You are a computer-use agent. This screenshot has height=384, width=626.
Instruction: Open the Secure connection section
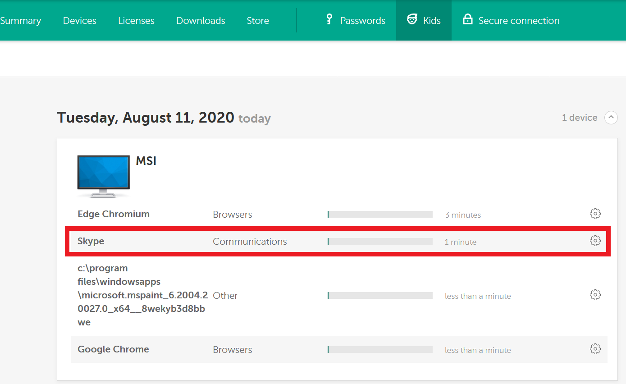pos(511,20)
